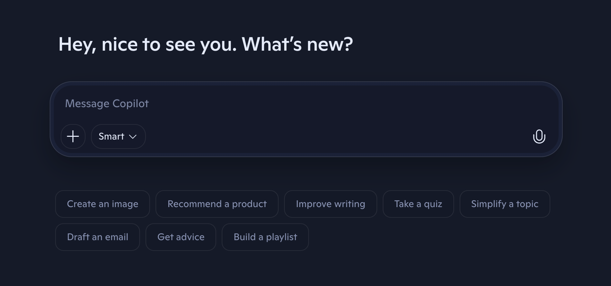The image size is (611, 286).
Task: Click the plus attachment icon
Action: coord(73,136)
